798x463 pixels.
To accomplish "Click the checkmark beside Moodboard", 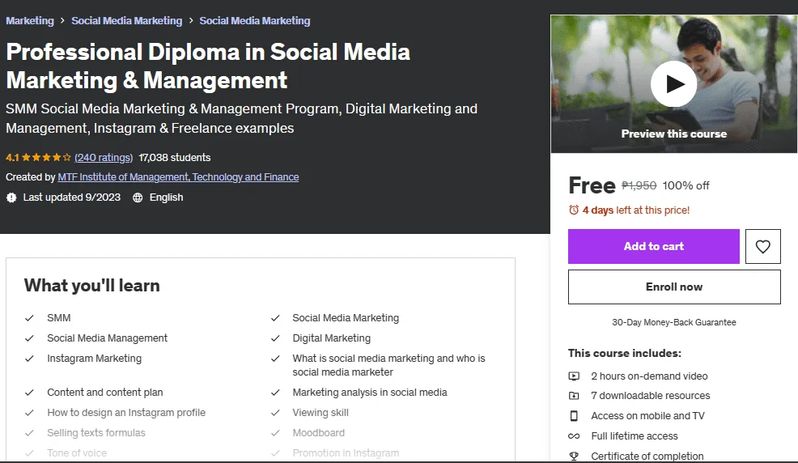I will coord(275,433).
